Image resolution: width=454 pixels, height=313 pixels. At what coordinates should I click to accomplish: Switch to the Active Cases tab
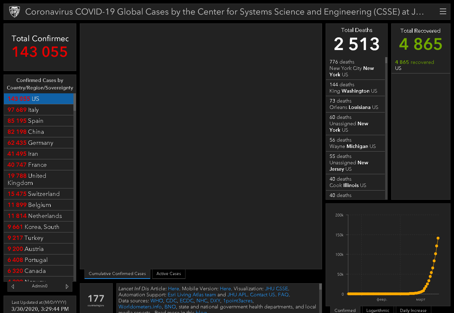click(x=169, y=274)
